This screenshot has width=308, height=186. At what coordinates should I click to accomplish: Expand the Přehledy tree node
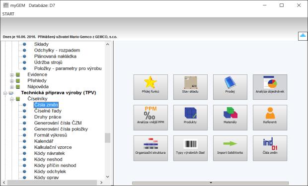pyautogui.click(x=12, y=81)
